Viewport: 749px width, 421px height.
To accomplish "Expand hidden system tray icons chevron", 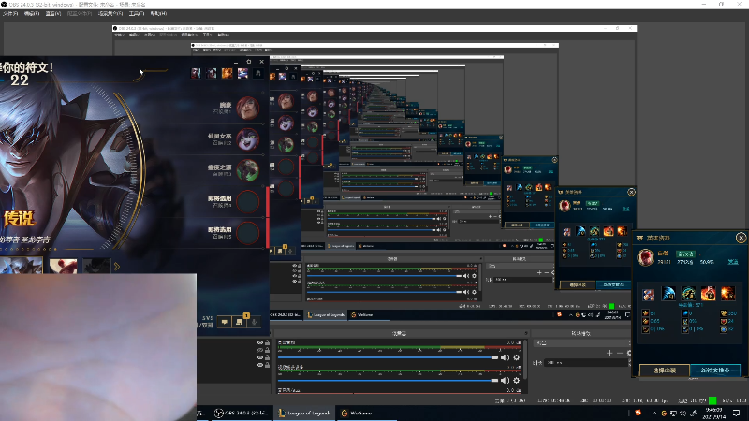I will tap(654, 414).
